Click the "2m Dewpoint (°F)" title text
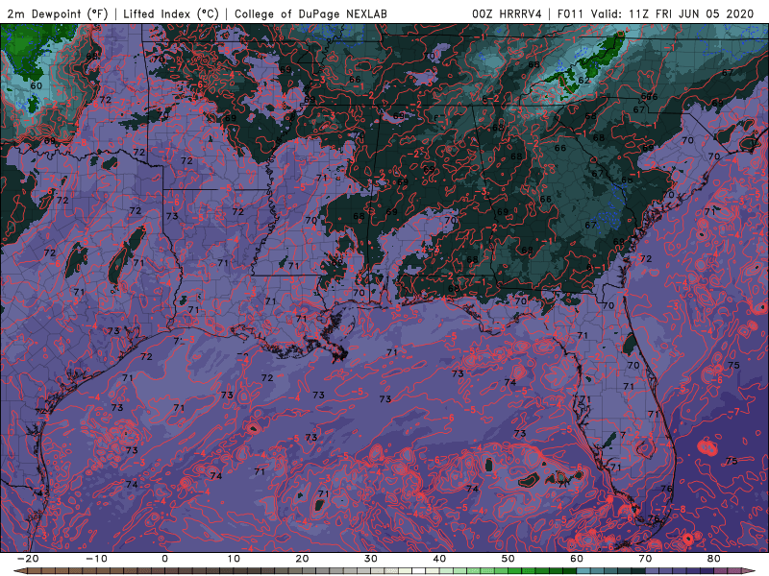This screenshot has height=576, width=769. pos(58,14)
